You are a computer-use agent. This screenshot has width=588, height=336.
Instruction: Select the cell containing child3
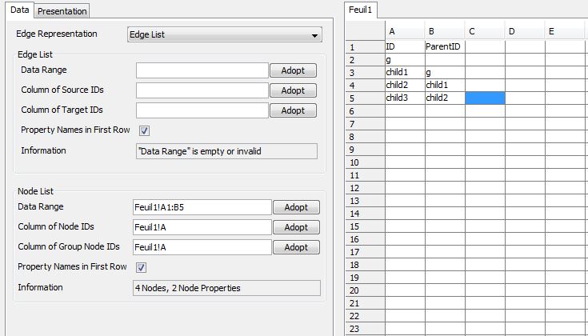coord(405,98)
